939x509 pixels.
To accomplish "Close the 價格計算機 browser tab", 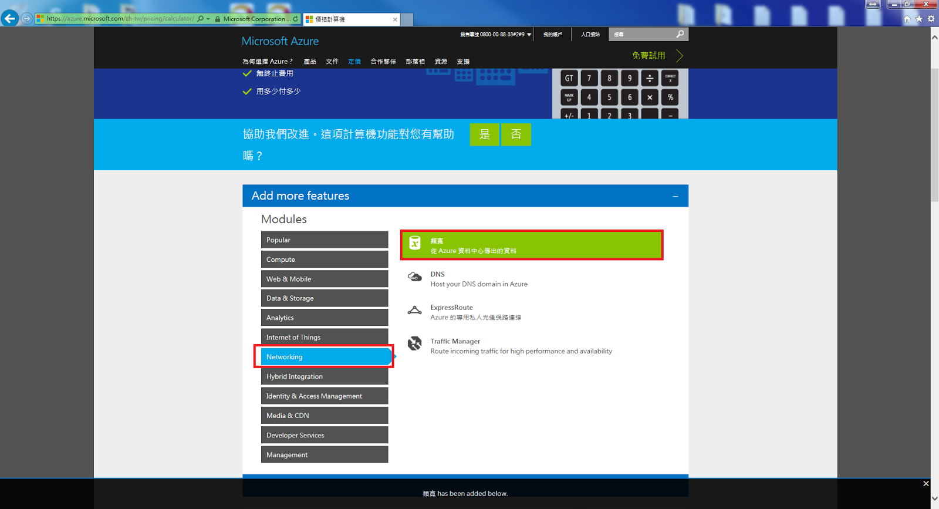I will tap(395, 19).
